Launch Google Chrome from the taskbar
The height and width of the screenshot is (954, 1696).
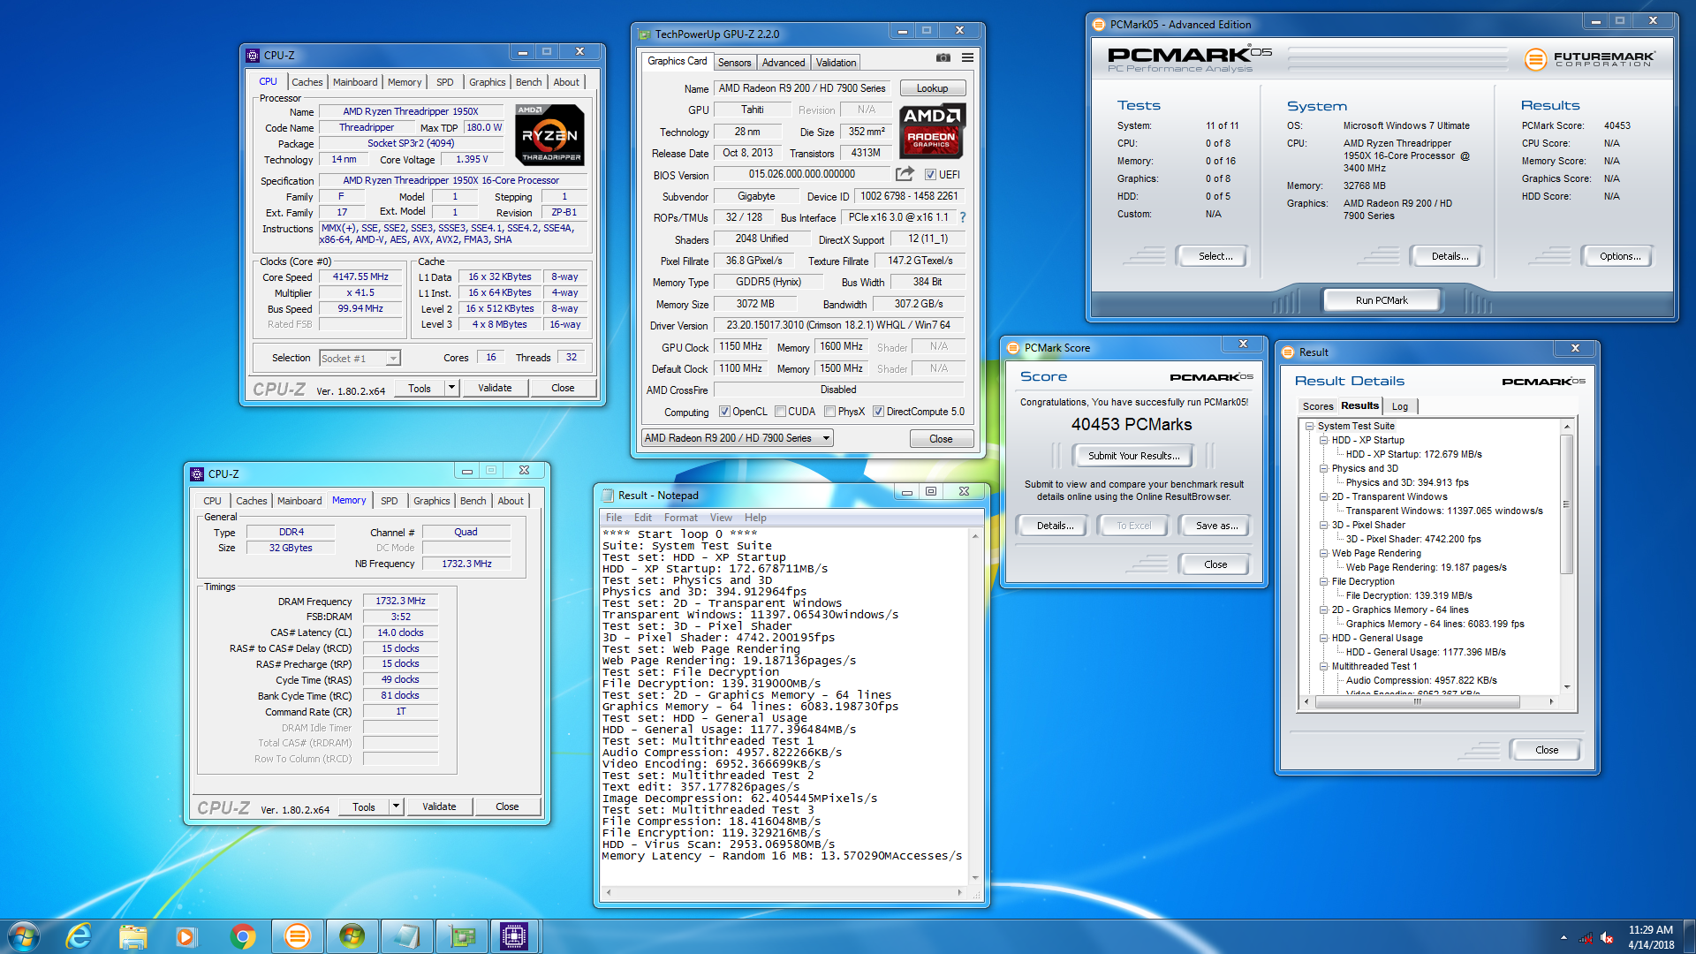point(242,935)
